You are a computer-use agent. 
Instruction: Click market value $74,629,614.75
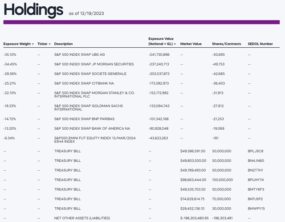tap(192, 199)
